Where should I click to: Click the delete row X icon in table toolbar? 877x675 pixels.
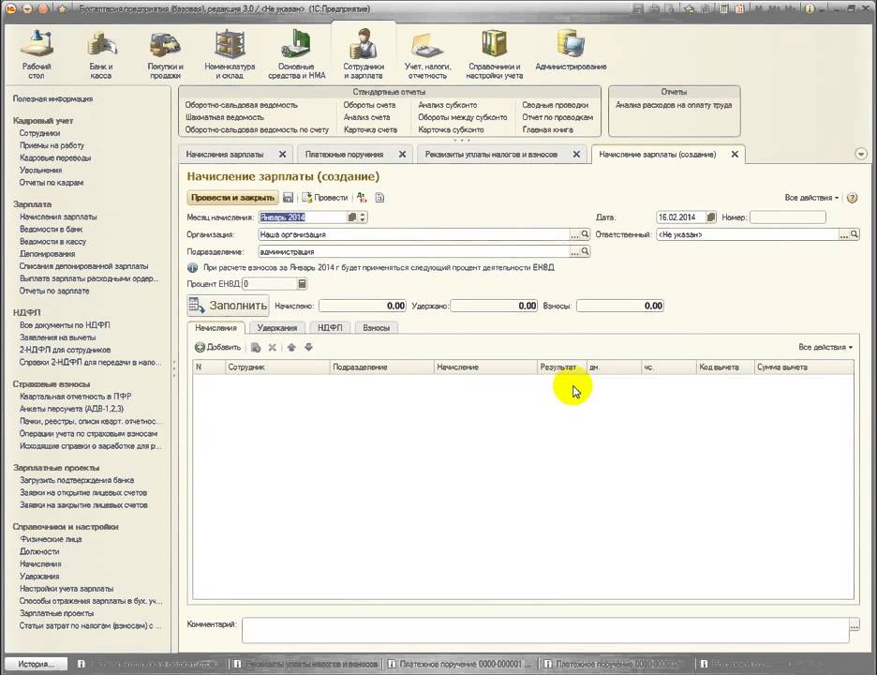[x=273, y=347]
